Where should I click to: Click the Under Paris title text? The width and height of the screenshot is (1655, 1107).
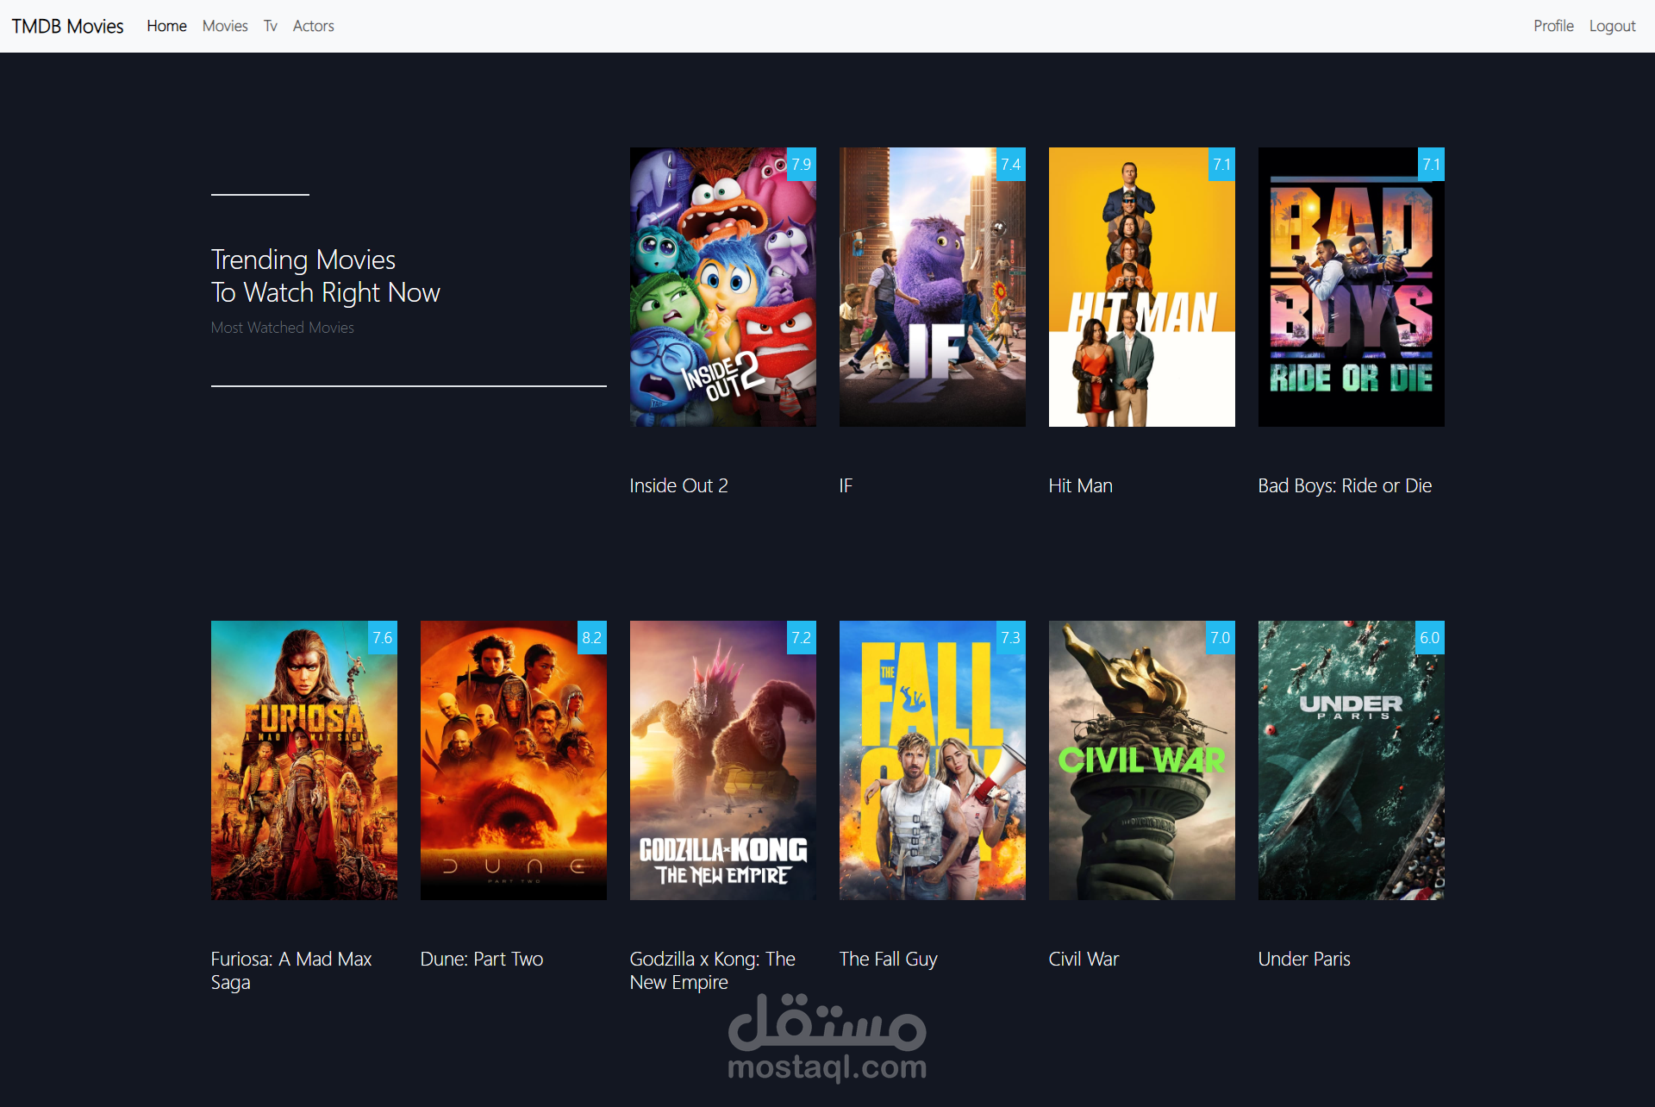coord(1304,959)
